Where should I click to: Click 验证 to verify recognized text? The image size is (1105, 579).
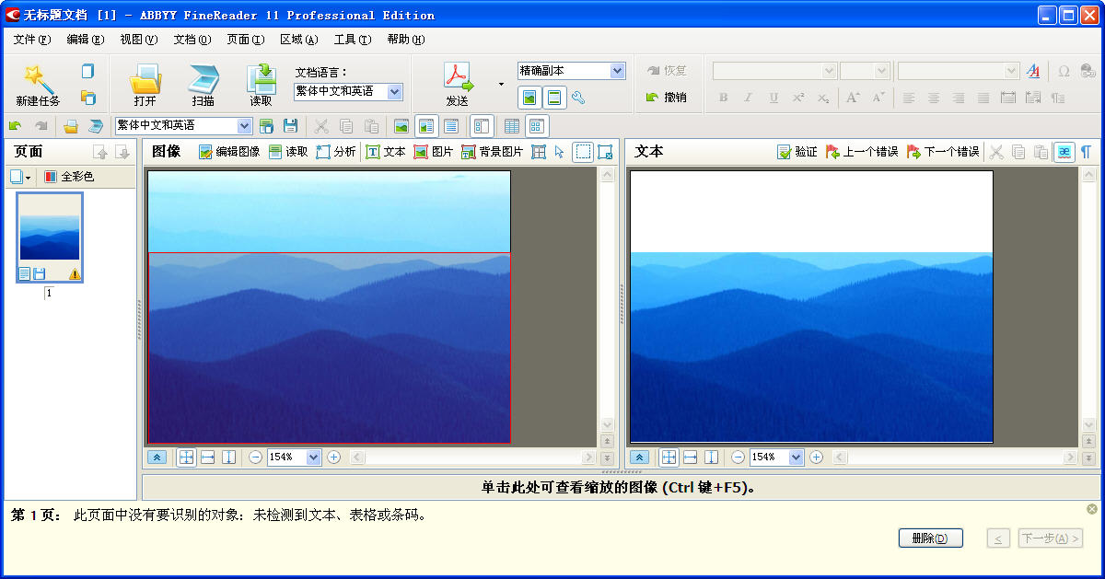pos(797,152)
